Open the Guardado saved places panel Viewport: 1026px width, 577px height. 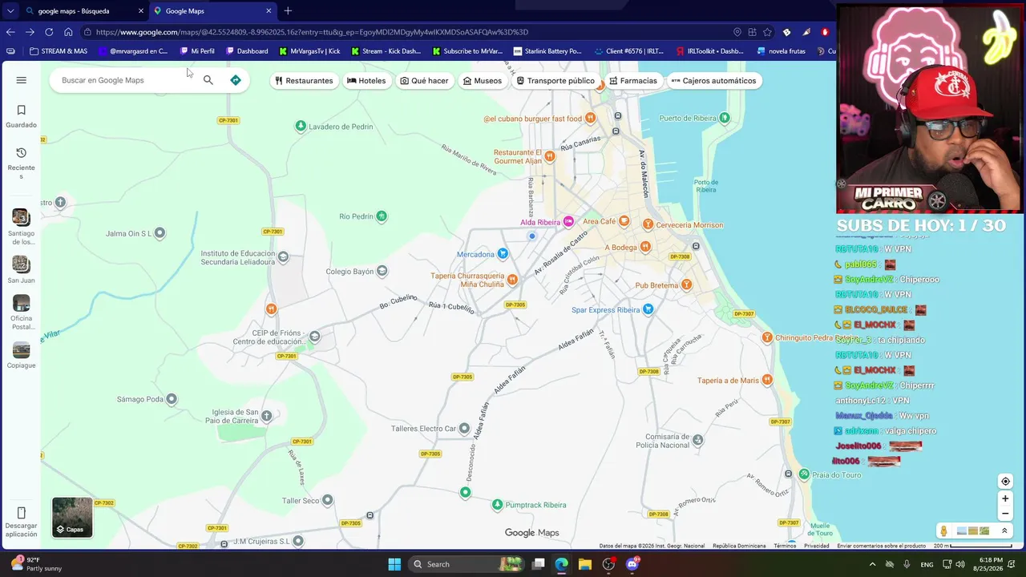pos(22,116)
